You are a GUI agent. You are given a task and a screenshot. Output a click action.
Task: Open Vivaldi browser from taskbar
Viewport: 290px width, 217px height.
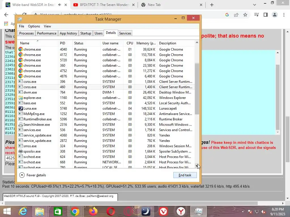163,211
